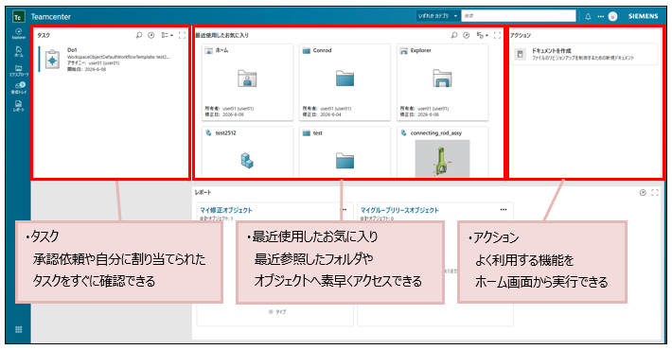
Task: Open the app grid launcher icon
Action: point(18,329)
